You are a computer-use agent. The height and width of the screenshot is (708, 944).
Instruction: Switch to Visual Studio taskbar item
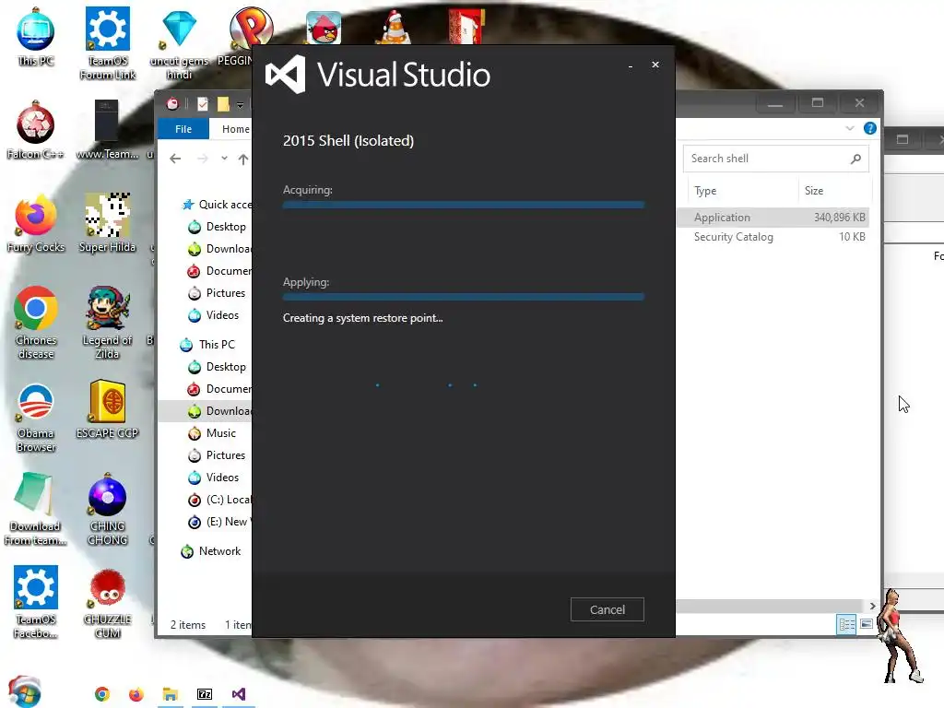pyautogui.click(x=239, y=694)
